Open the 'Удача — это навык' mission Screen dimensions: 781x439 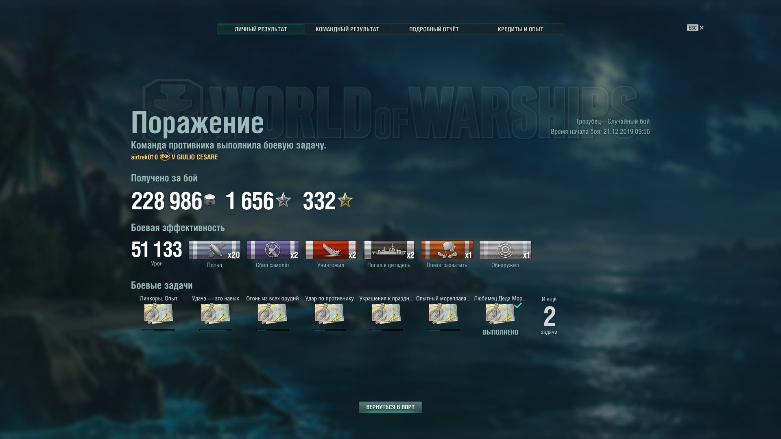click(x=216, y=314)
